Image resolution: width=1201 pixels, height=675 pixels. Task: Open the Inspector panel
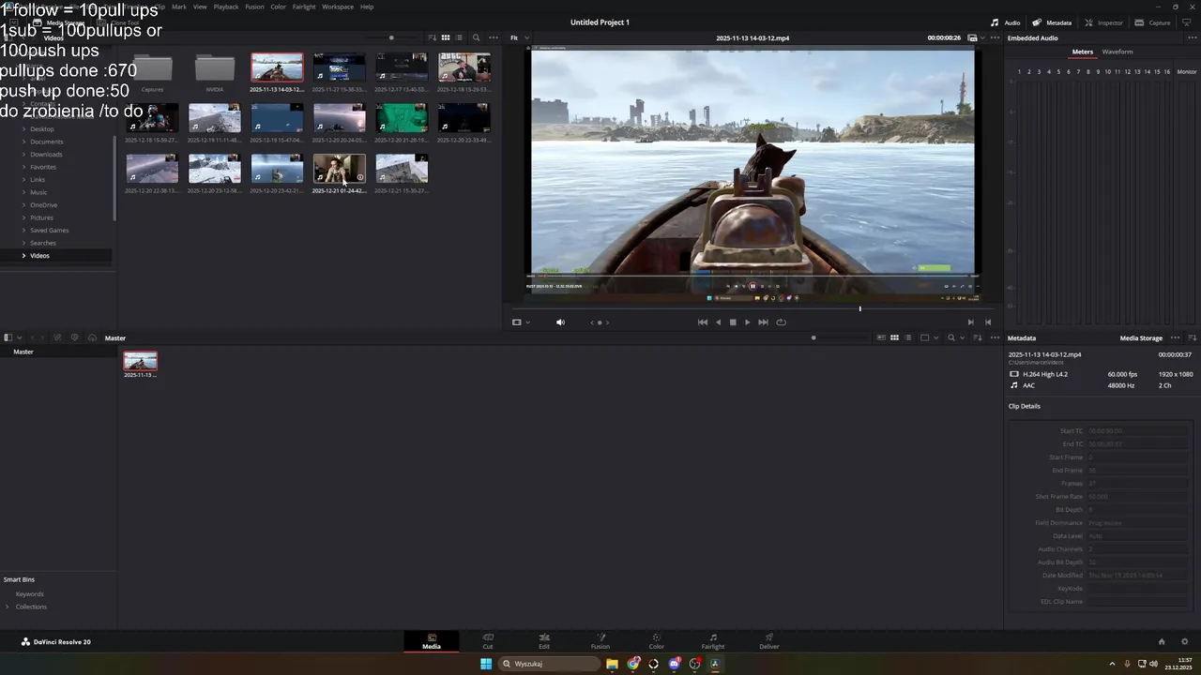coord(1103,22)
